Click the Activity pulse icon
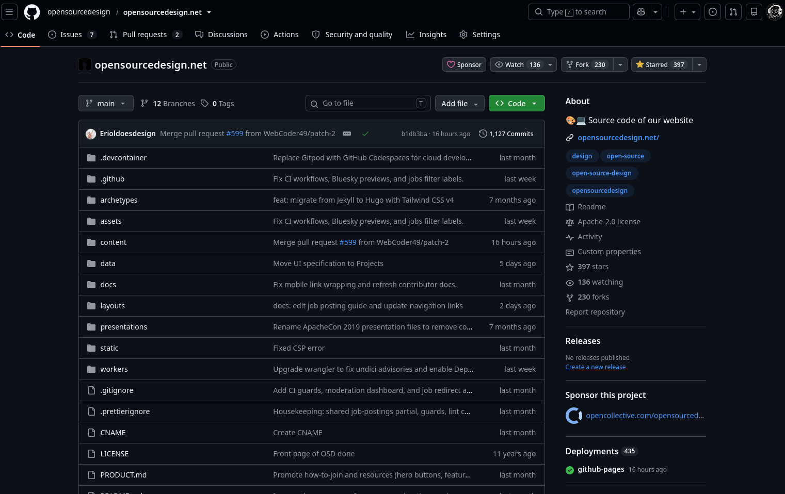The image size is (785, 494). [x=570, y=237]
